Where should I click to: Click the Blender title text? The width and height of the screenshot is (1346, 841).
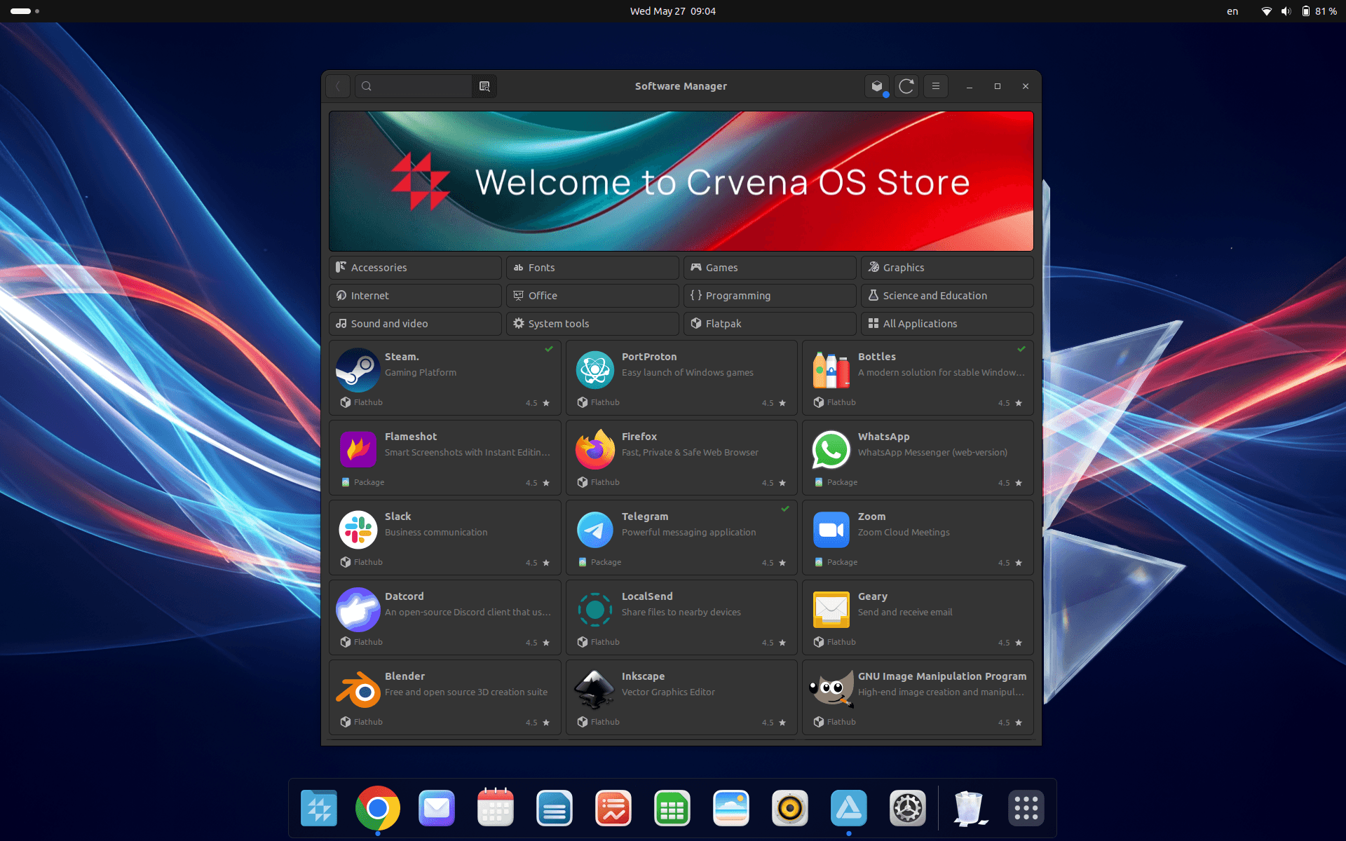pos(405,676)
